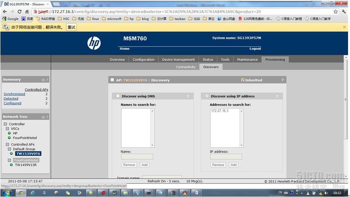This screenshot has height=197, width=350.
Task: Open the Maintenance tab
Action: click(x=247, y=60)
